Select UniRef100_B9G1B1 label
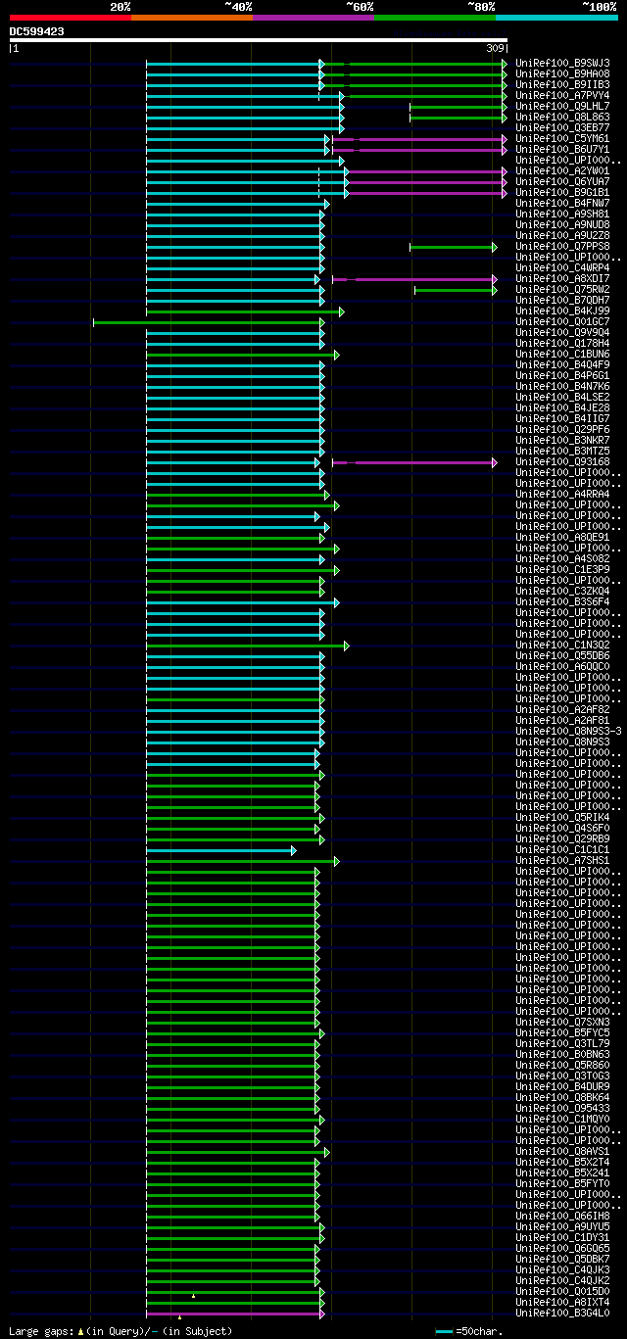Screen dimensions: 627x1339 562,192
